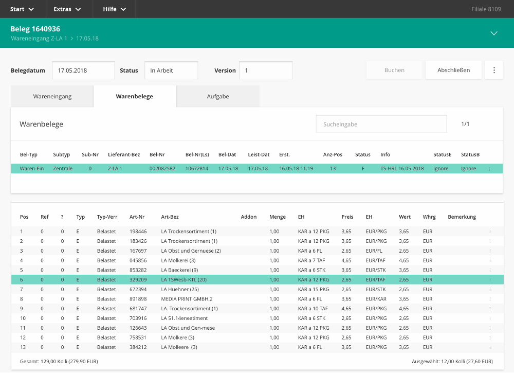Open options for position 2 article 183426

coord(490,241)
